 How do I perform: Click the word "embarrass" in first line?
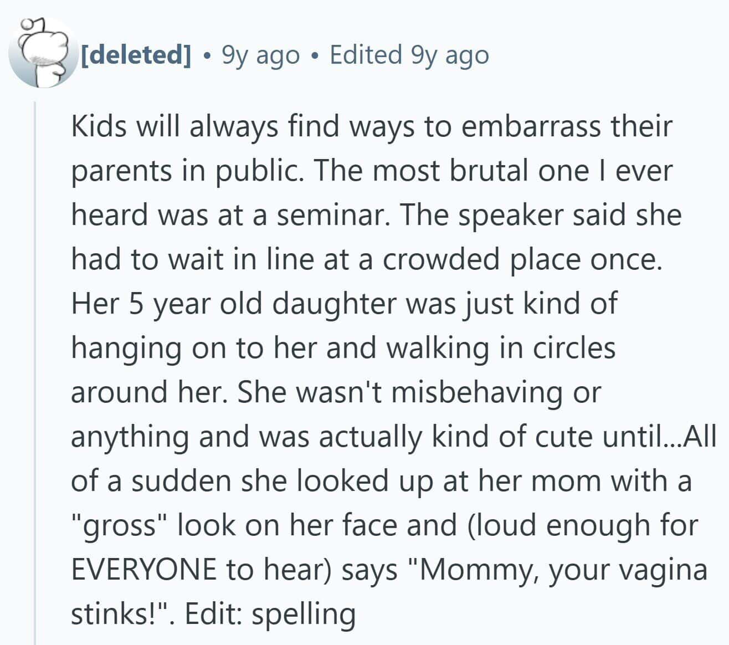click(x=531, y=126)
